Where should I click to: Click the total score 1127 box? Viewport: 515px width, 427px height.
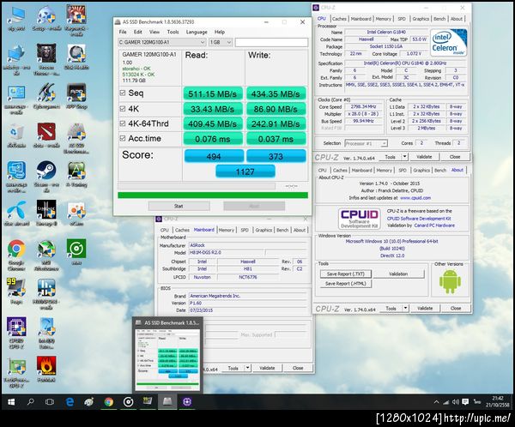pyautogui.click(x=245, y=171)
